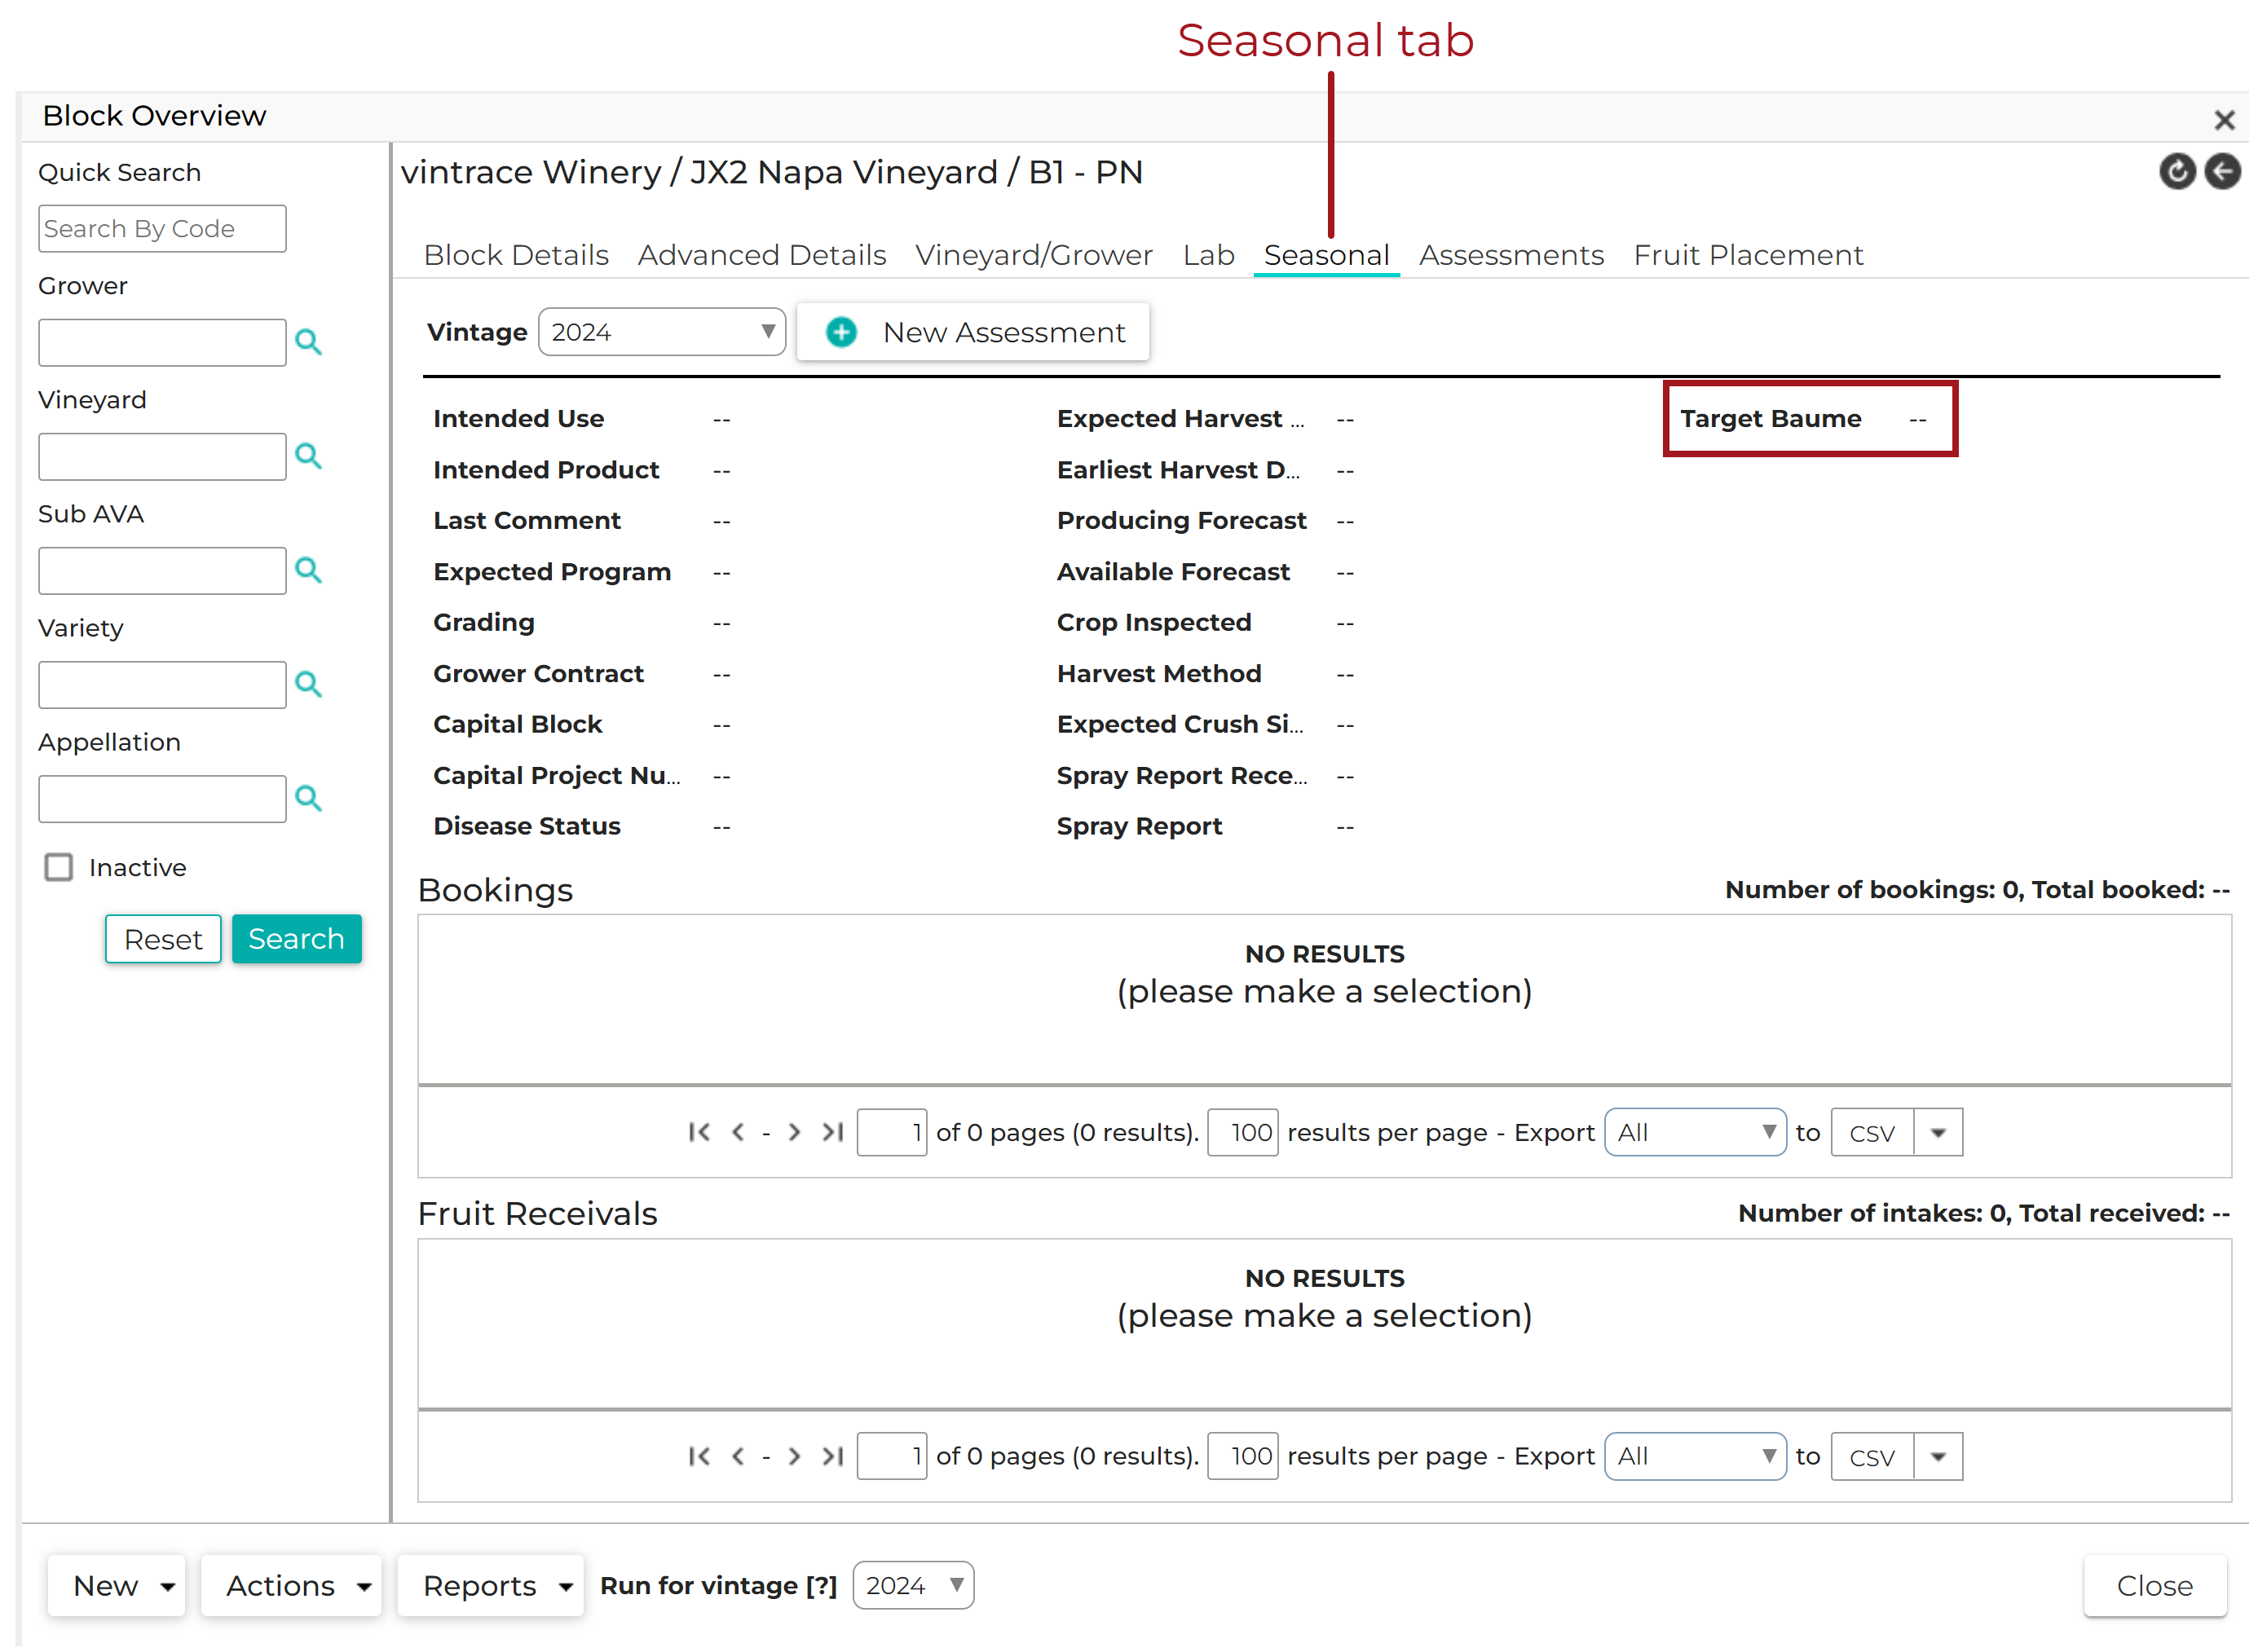Click the New Assessment button
This screenshot has width=2267, height=1652.
pos(974,332)
